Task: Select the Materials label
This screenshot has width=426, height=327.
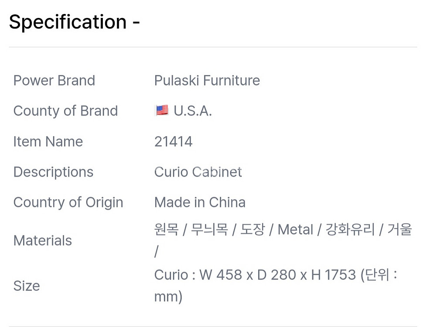Action: [x=43, y=241]
